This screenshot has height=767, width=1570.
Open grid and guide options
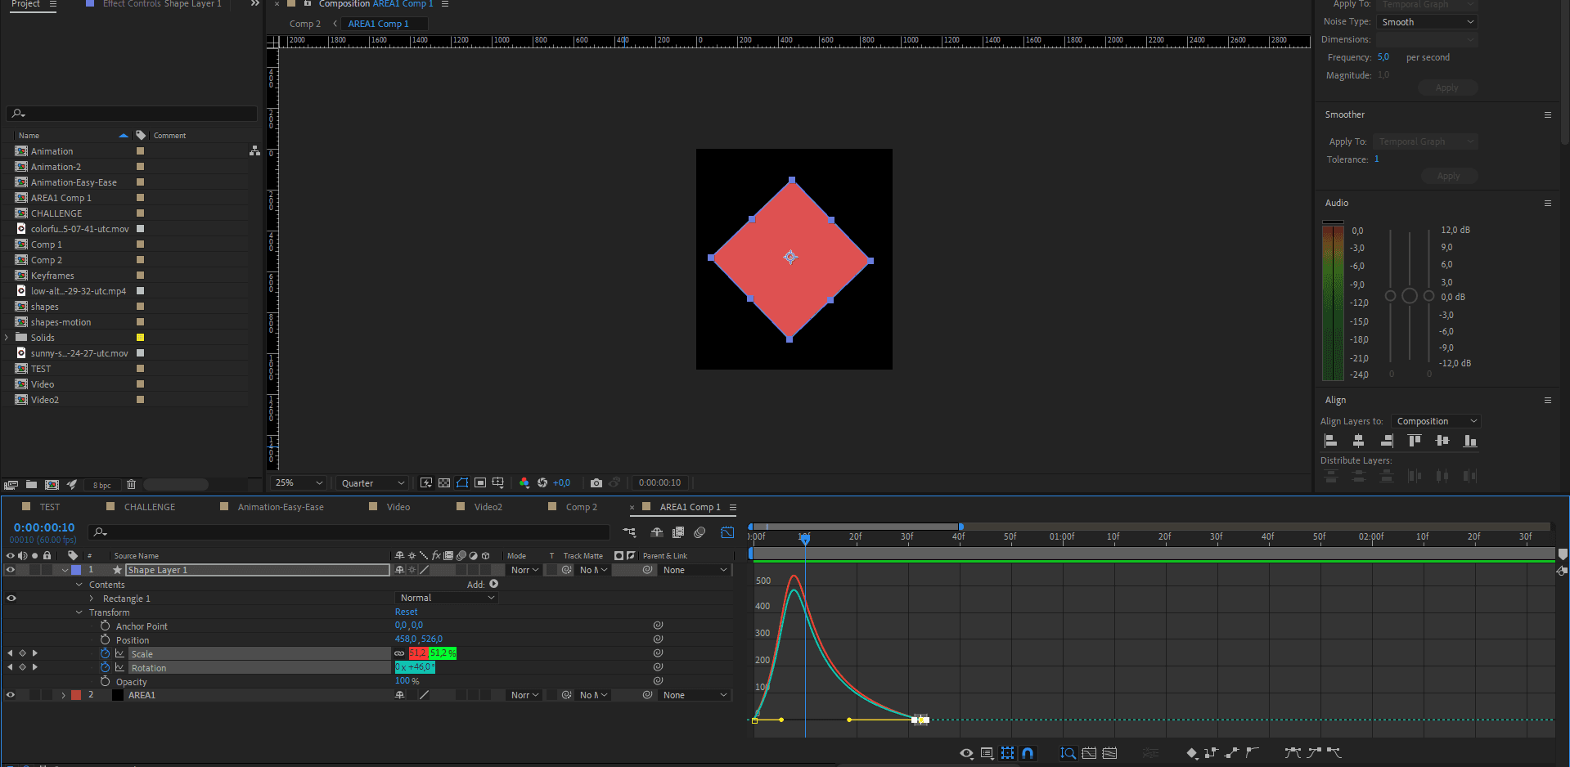(498, 482)
